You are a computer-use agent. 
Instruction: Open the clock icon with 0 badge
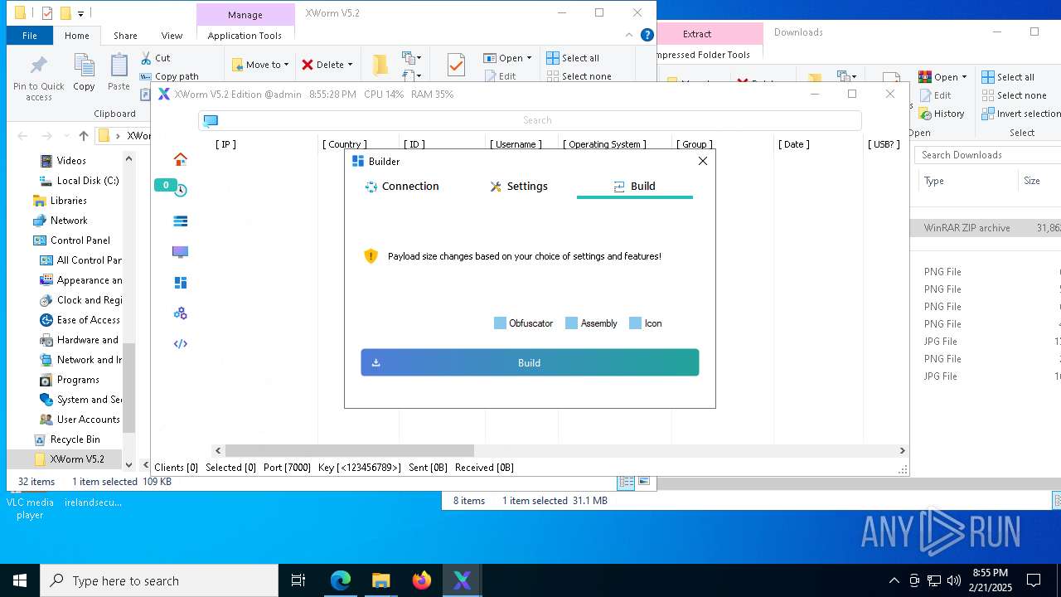pos(180,190)
